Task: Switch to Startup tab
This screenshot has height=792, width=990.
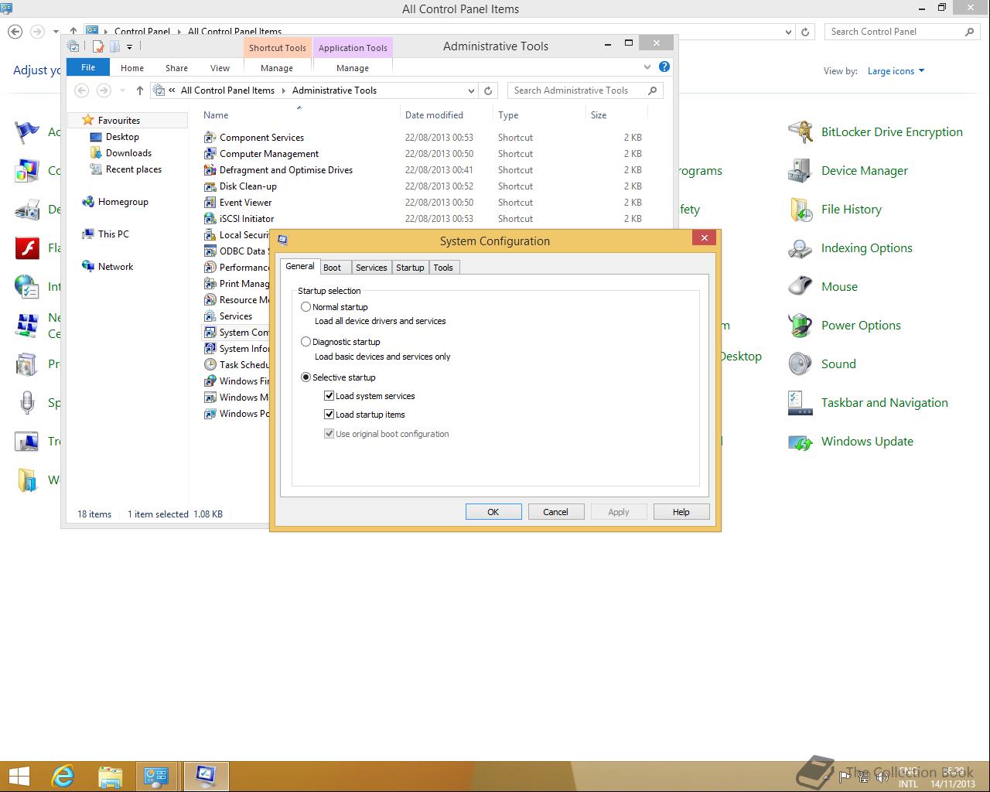Action: tap(410, 268)
